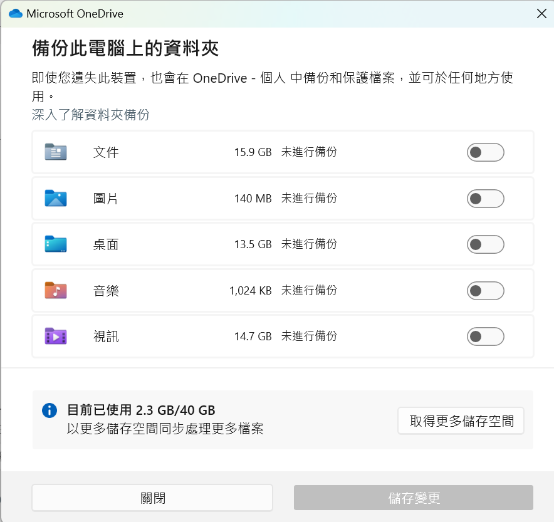Click the 桌面 desktop folder icon
This screenshot has height=522, width=554.
tap(56, 244)
